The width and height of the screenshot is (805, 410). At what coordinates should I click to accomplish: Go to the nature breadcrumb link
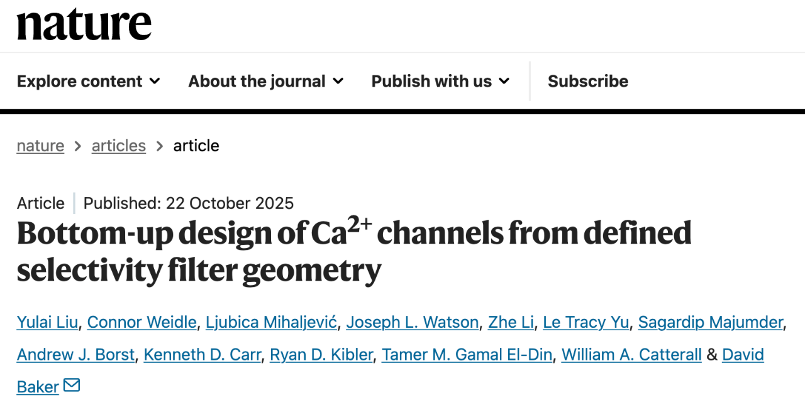(40, 146)
